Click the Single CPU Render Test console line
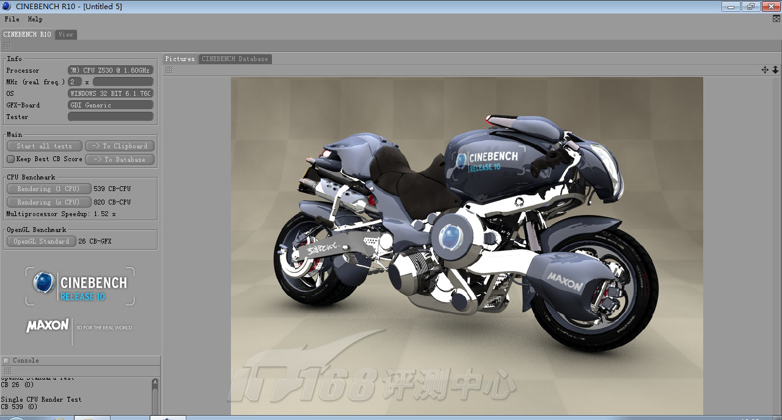Viewport: 782px width, 420px height. point(41,399)
